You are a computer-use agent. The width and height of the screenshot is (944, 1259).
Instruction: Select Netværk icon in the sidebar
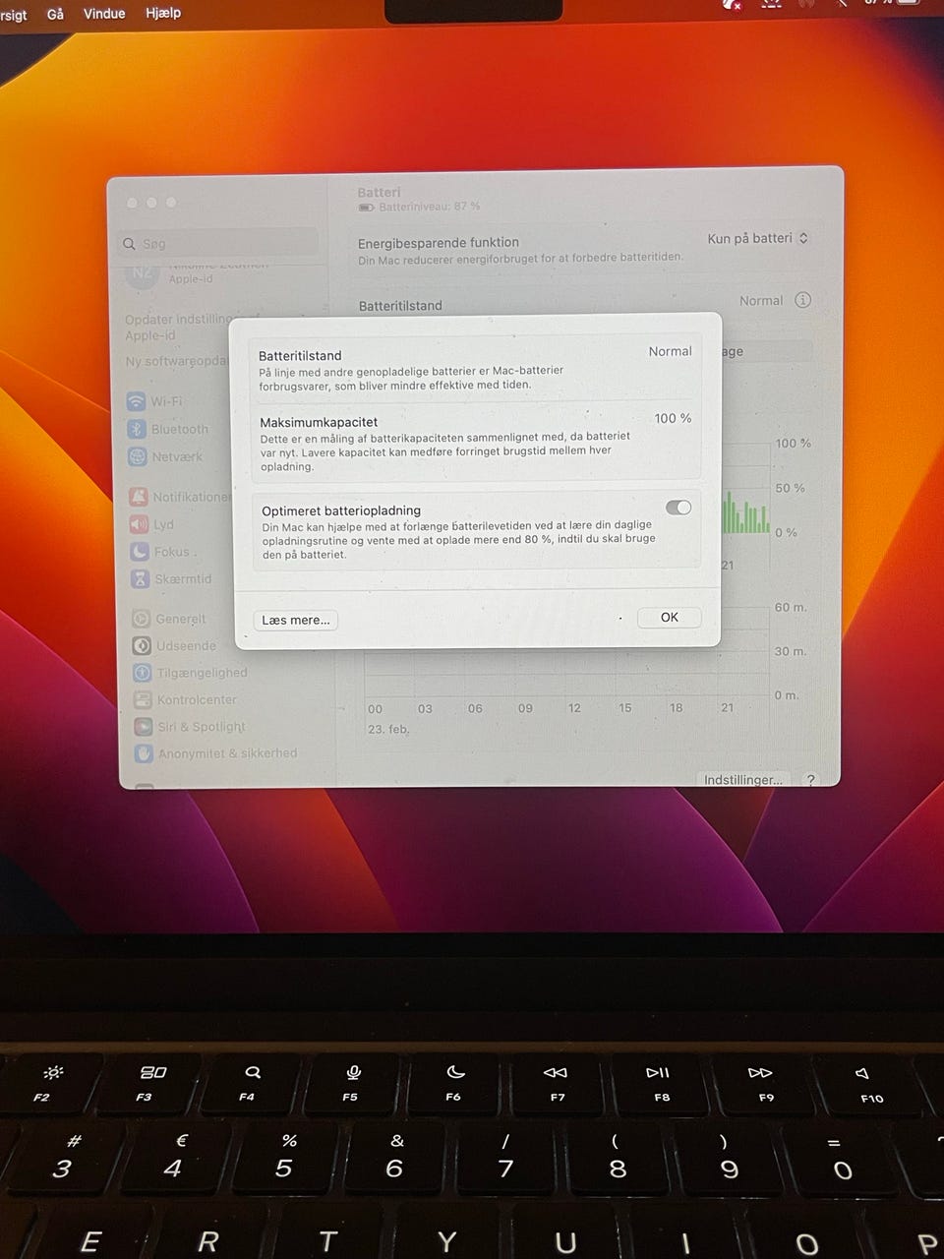[x=137, y=456]
